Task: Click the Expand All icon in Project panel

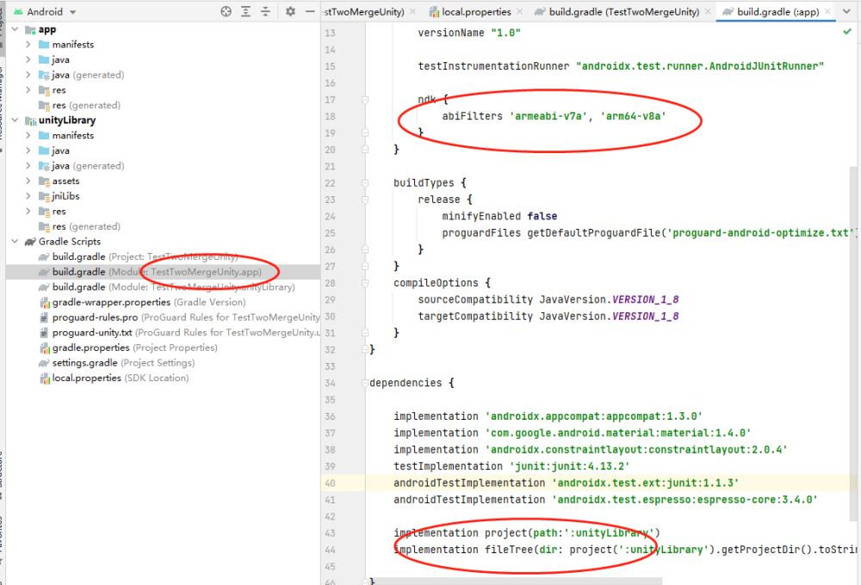Action: (x=246, y=11)
